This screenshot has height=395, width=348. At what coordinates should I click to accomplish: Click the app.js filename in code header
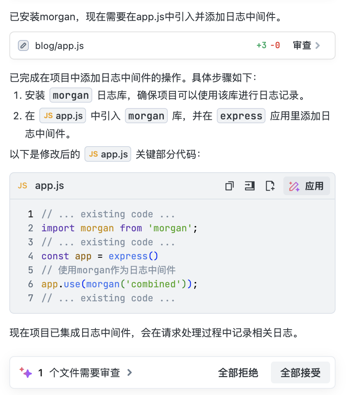[49, 186]
